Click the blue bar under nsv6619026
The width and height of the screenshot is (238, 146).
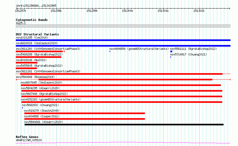point(123,46)
